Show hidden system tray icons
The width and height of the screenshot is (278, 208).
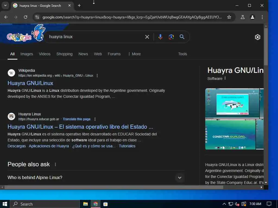[x=224, y=204]
